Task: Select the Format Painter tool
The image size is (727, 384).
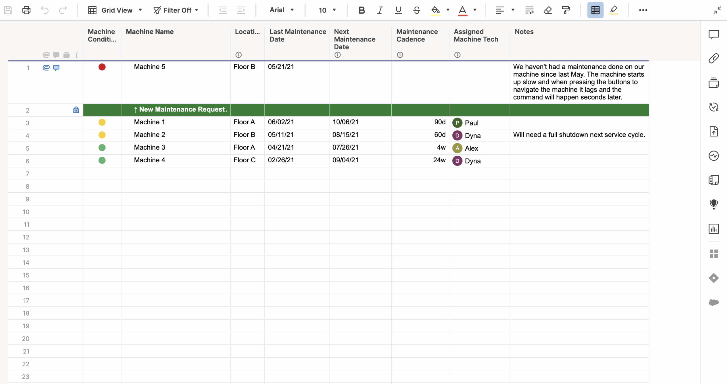Action: pyautogui.click(x=566, y=10)
